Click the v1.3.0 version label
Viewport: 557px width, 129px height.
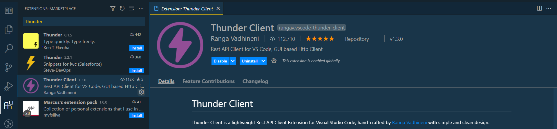pyautogui.click(x=396, y=39)
